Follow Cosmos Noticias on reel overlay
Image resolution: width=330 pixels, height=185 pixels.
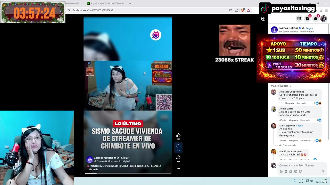click(125, 158)
